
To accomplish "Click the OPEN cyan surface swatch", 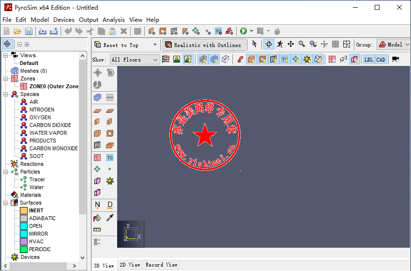I will coord(24,226).
